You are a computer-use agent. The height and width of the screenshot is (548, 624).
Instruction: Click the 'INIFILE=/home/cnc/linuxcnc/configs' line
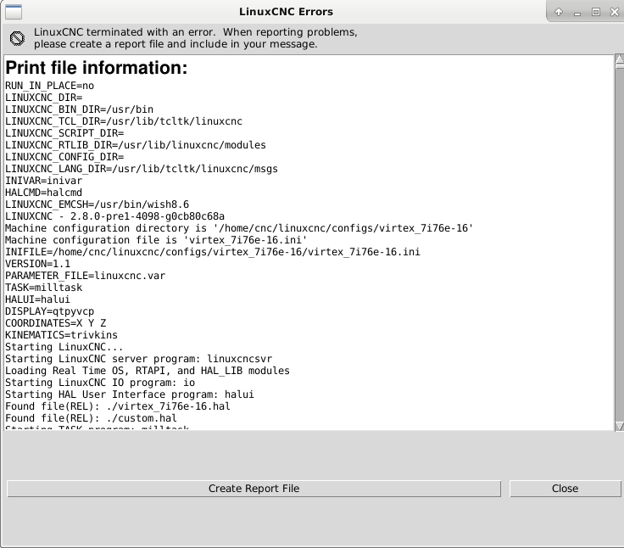coord(213,252)
